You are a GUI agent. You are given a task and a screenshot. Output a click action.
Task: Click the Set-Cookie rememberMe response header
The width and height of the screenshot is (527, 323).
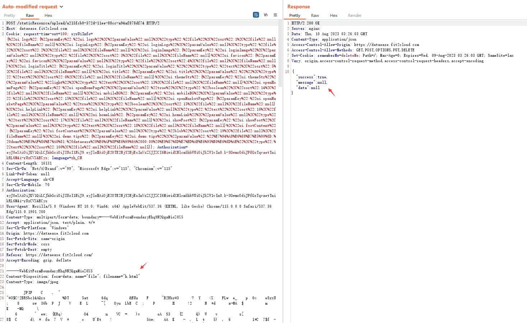[x=403, y=55]
